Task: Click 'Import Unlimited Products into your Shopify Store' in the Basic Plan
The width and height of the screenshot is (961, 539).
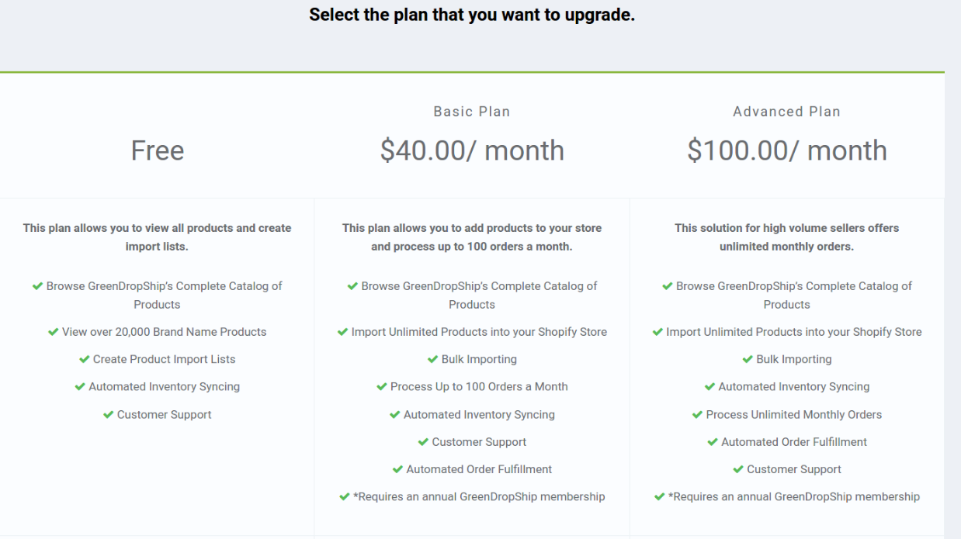Action: pyautogui.click(x=479, y=332)
